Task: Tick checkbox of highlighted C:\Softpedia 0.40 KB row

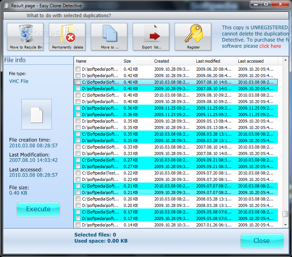Action: click(78, 82)
